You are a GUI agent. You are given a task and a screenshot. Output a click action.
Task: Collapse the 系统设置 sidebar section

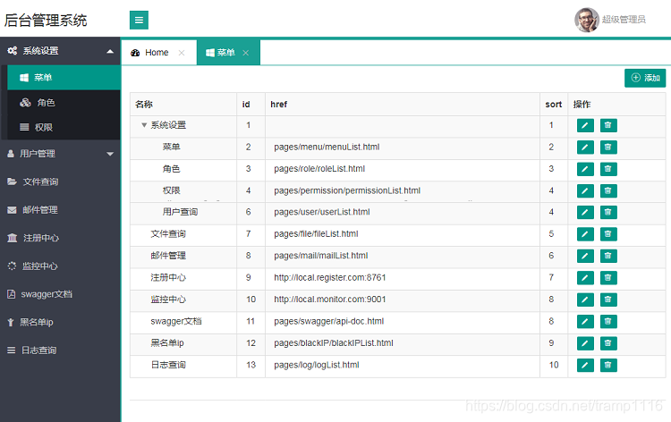tap(60, 51)
